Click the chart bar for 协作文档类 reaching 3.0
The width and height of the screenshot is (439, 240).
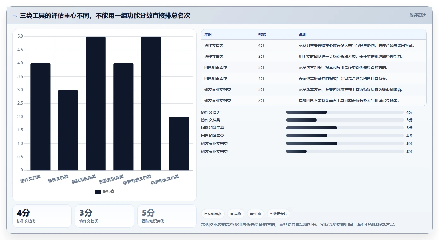click(68, 130)
